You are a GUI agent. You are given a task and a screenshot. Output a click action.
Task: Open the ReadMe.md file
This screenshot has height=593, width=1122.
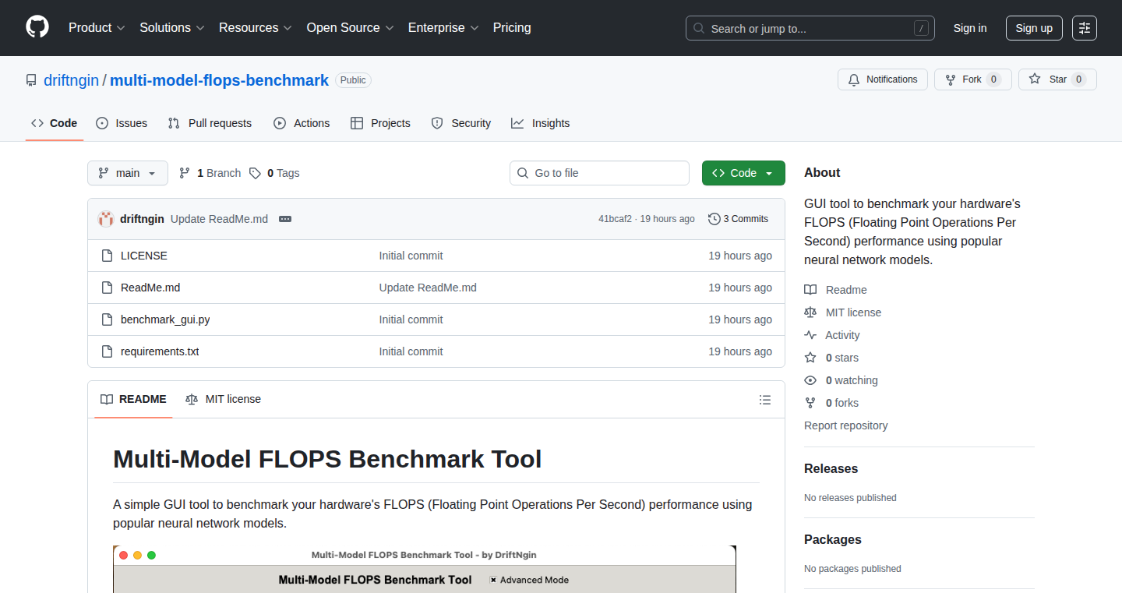point(150,288)
